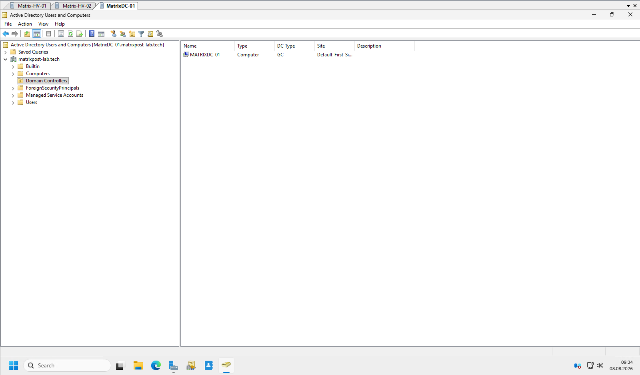Open Task View from taskbar
640x375 pixels.
(x=120, y=365)
